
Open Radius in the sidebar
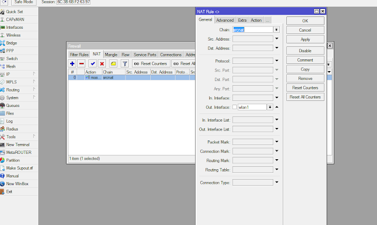[12, 129]
